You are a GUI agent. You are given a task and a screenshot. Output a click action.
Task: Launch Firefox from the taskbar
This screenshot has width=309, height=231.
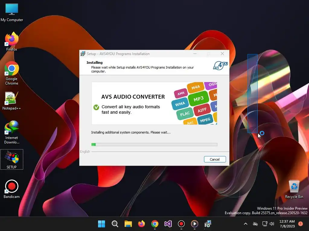click(x=141, y=224)
